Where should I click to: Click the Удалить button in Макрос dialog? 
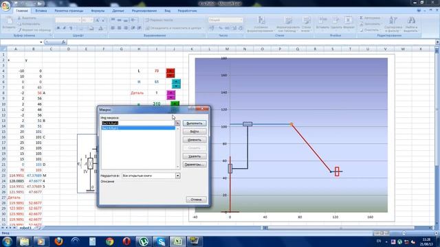(x=195, y=156)
